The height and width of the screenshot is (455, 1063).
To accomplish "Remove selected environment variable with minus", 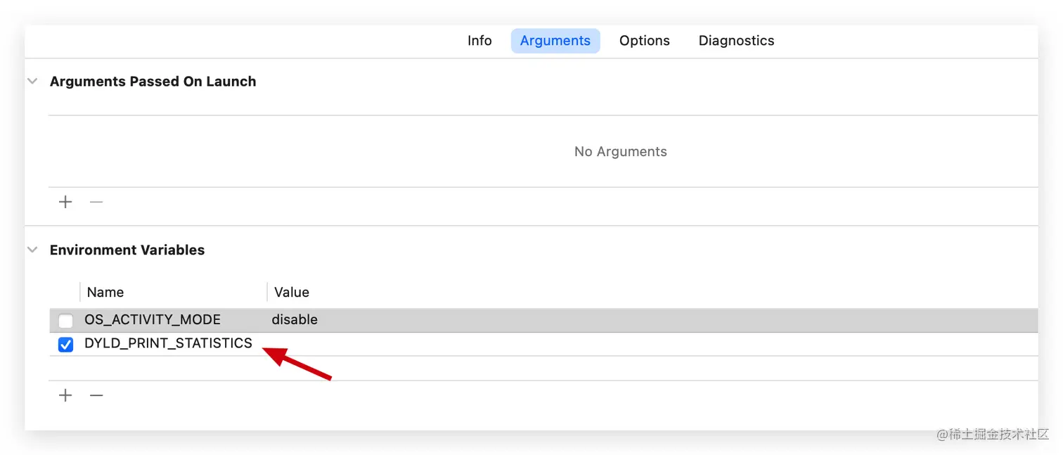I will click(96, 395).
